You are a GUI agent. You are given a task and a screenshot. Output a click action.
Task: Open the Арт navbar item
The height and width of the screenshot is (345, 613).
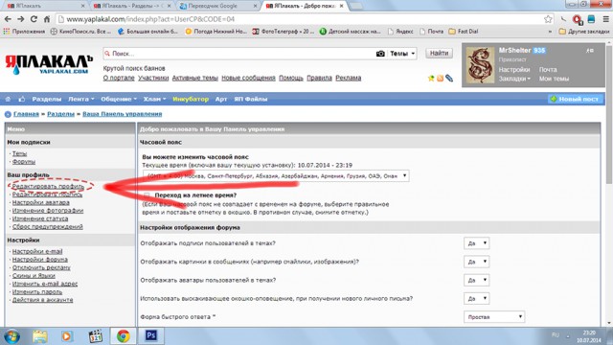[x=221, y=100]
